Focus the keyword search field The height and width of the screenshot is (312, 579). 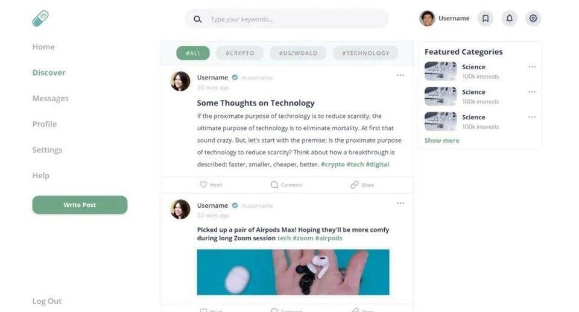click(x=296, y=19)
